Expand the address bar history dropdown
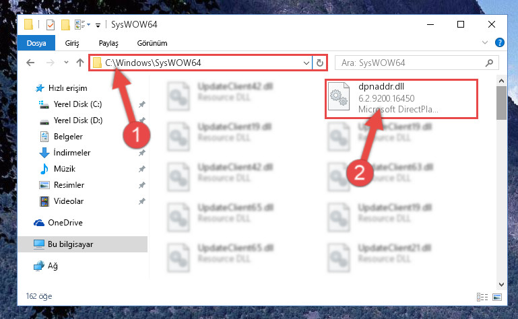Screen dimensions: 518x319 [x=306, y=63]
